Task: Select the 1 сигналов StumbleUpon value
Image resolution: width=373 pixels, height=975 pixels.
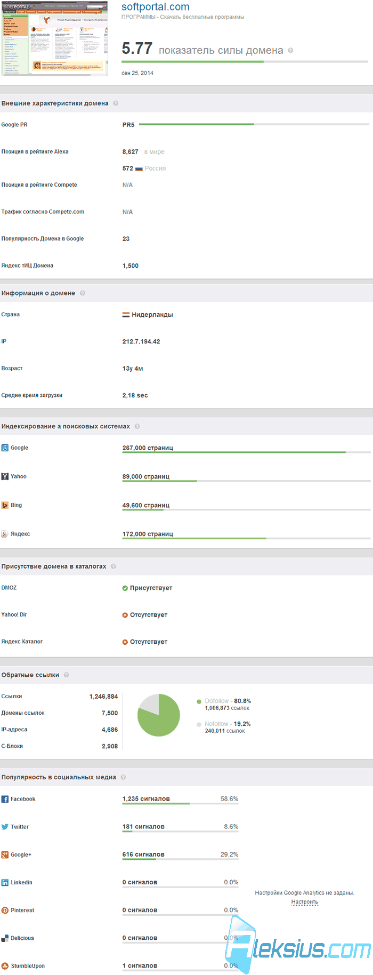Action: coord(140,966)
